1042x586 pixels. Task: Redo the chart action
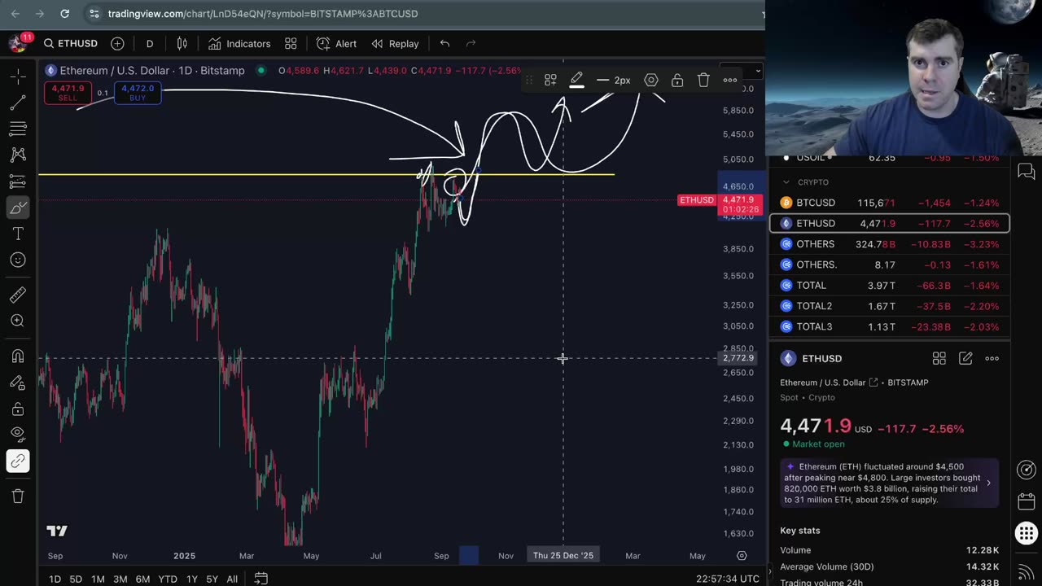tap(471, 44)
